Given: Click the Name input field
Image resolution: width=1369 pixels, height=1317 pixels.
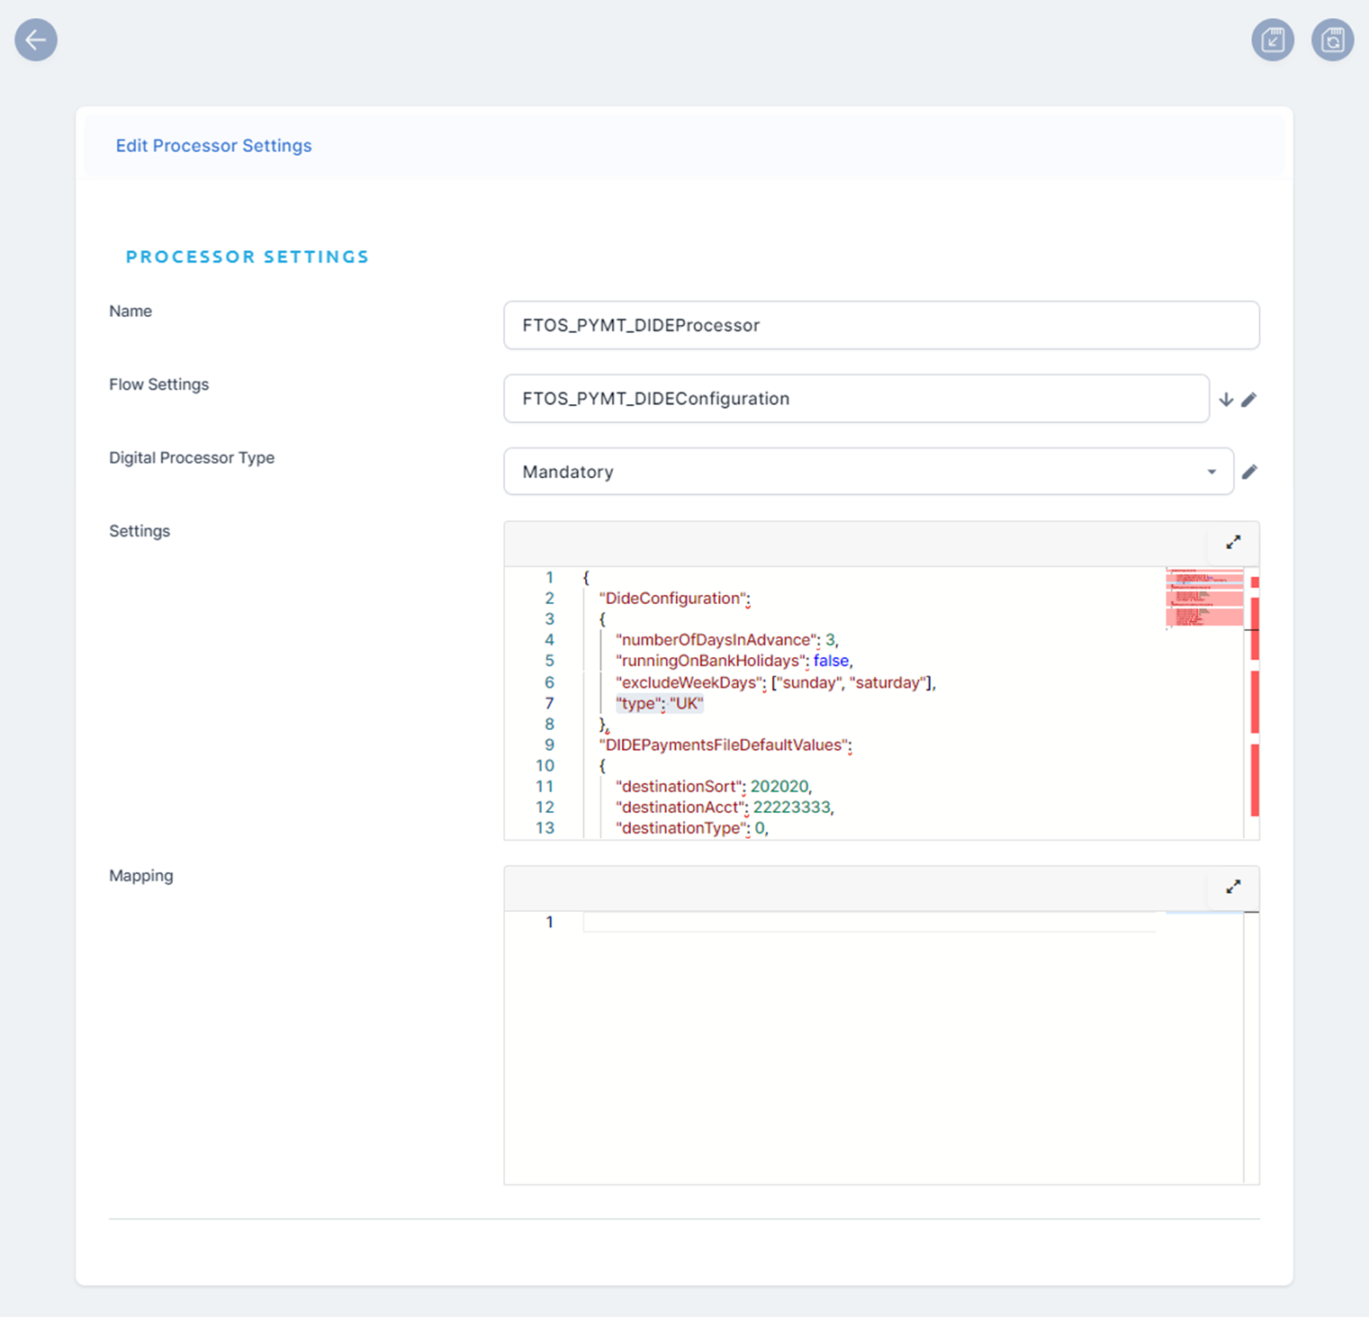Looking at the screenshot, I should coord(880,326).
